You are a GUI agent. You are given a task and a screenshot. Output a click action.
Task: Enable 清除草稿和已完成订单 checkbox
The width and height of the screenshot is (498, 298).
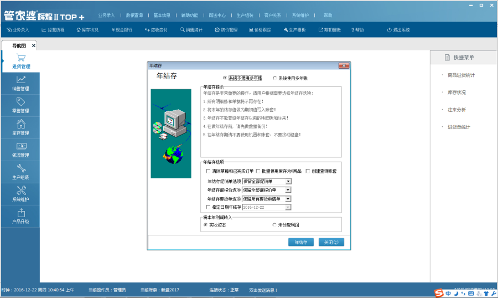[x=208, y=171]
